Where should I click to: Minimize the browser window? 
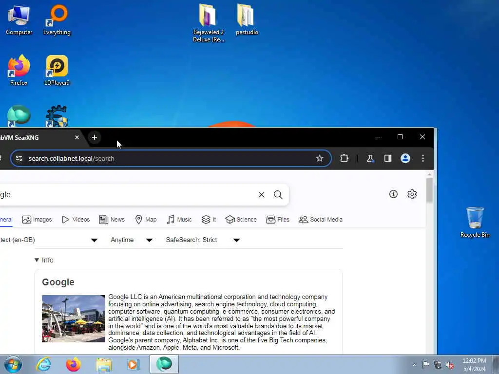pyautogui.click(x=378, y=137)
